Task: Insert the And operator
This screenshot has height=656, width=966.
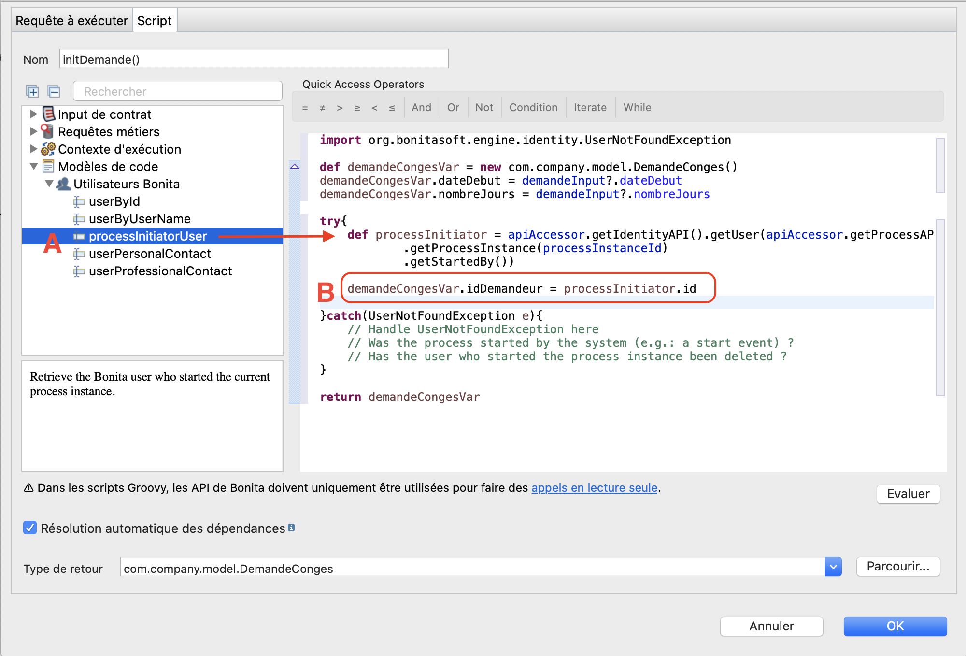Action: click(421, 108)
